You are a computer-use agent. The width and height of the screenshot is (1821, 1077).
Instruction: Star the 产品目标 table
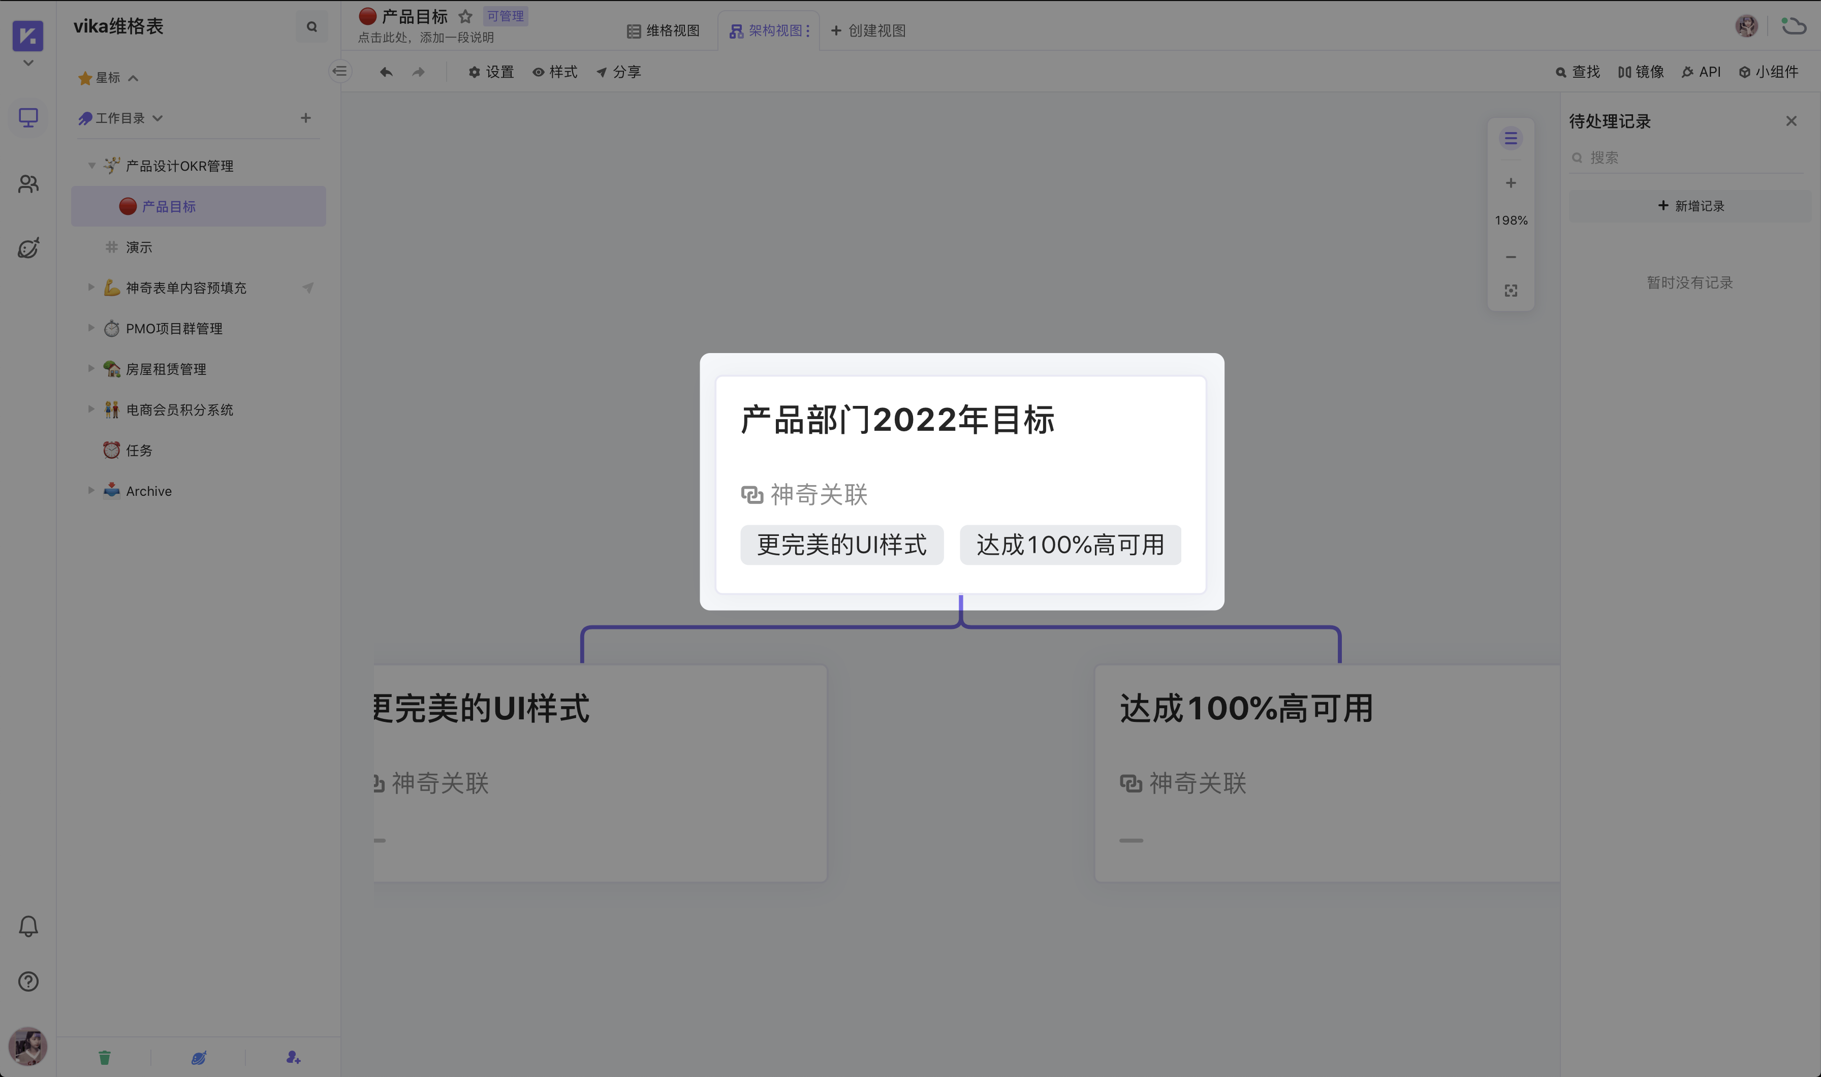pos(465,15)
